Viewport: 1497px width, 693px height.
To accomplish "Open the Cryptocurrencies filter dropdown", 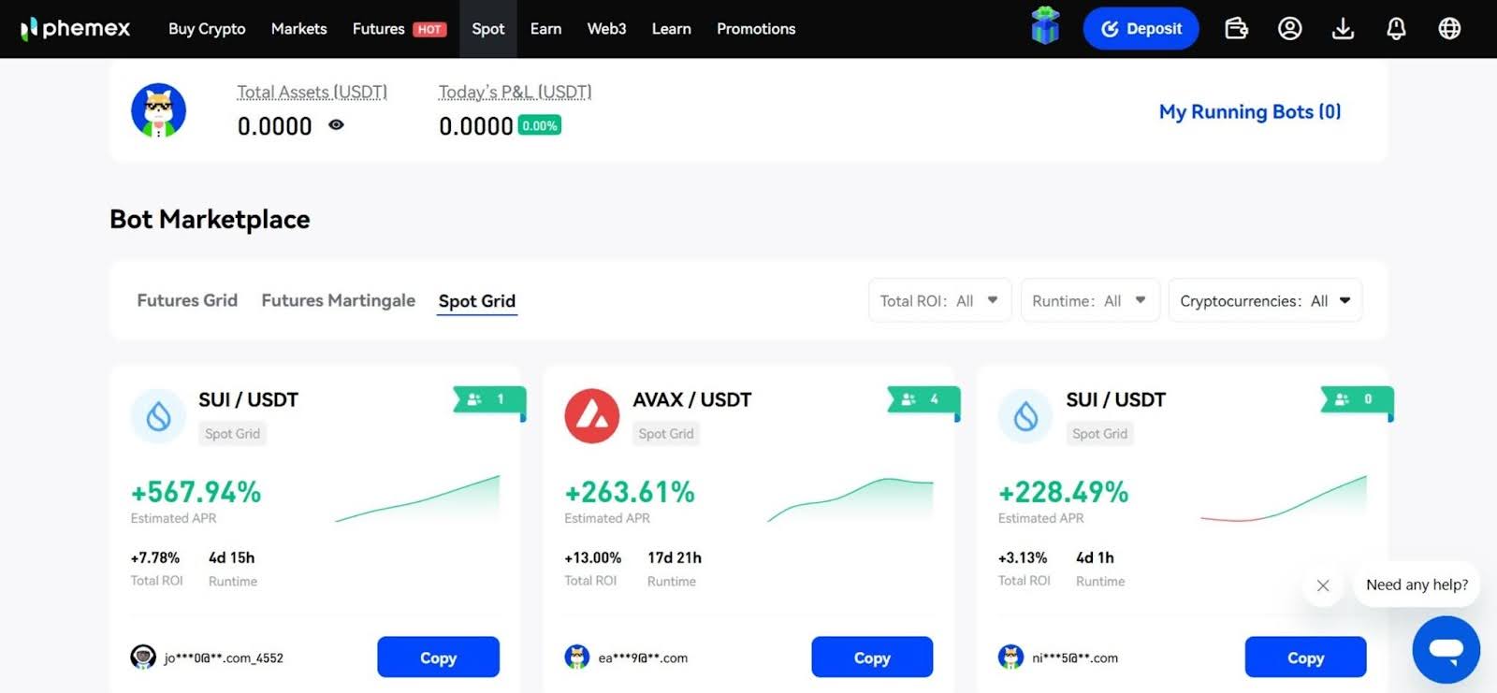I will 1265,300.
